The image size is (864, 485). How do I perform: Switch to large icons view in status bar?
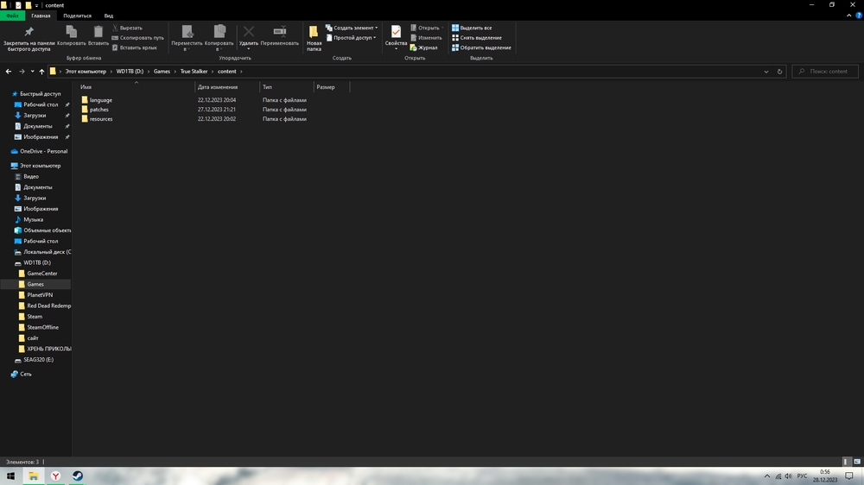pyautogui.click(x=857, y=462)
